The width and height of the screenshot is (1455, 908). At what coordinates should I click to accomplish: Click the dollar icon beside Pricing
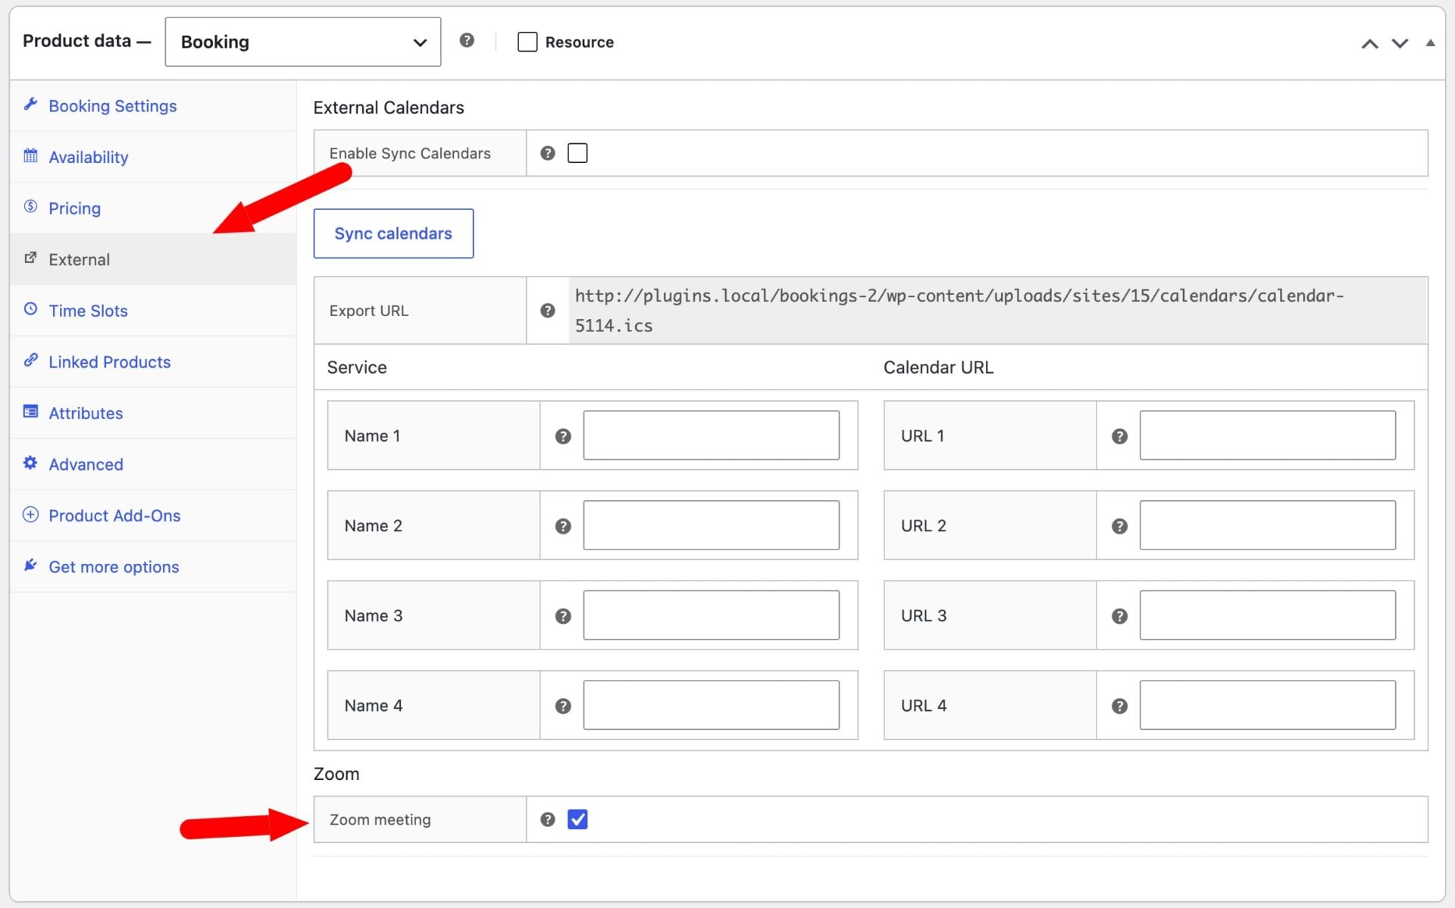(x=30, y=206)
